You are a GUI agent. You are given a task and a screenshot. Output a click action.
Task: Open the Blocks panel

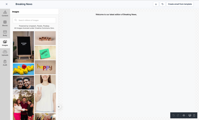(5, 23)
